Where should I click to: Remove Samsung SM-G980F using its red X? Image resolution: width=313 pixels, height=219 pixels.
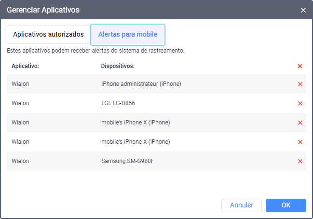click(x=300, y=162)
